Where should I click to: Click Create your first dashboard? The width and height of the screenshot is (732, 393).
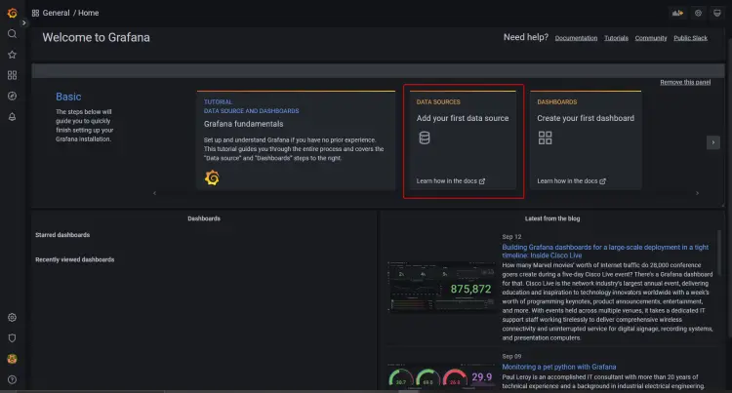[586, 118]
